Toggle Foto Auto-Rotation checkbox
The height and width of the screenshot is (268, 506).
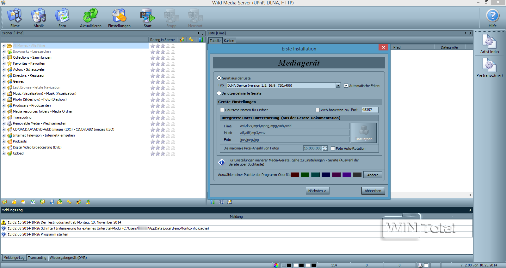pyautogui.click(x=333, y=149)
